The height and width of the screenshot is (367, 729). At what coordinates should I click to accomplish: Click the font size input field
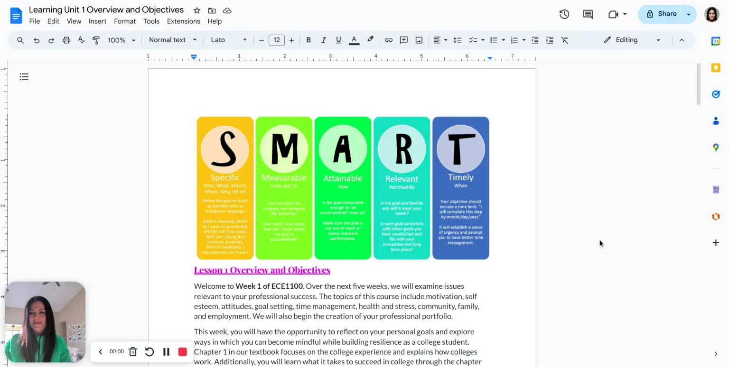click(x=277, y=40)
